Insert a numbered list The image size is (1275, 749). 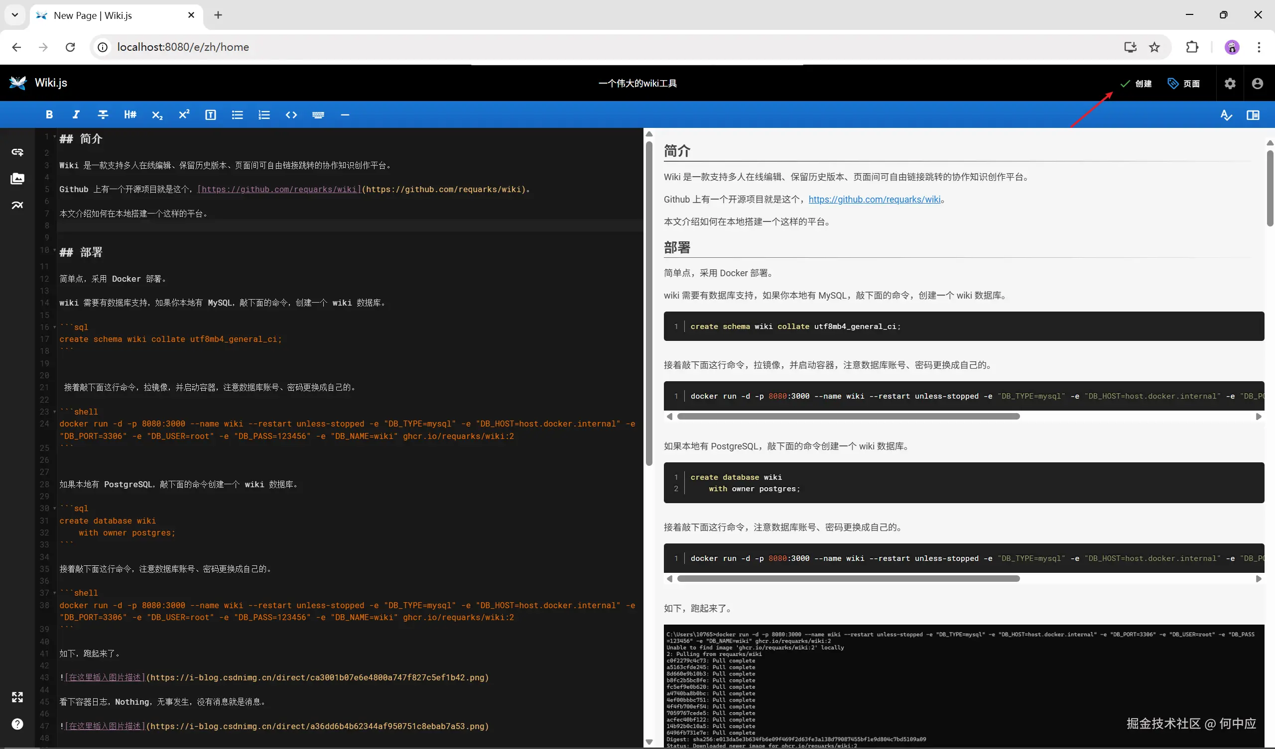click(264, 115)
